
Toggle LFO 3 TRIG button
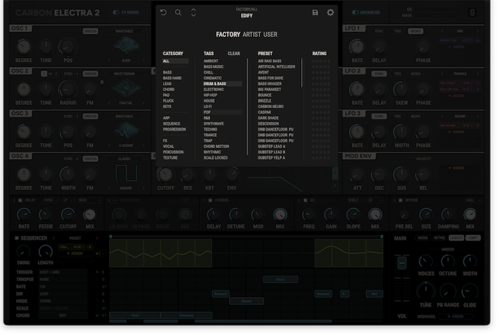click(397, 116)
